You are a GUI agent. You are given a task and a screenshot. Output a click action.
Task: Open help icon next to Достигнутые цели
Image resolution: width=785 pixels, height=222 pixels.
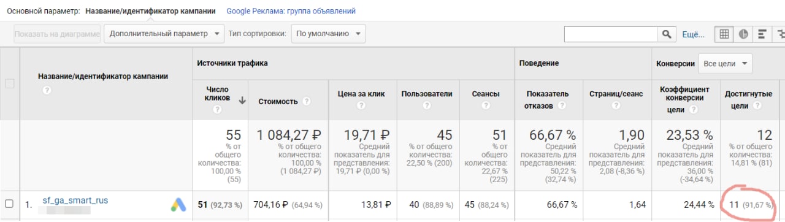tap(757, 106)
